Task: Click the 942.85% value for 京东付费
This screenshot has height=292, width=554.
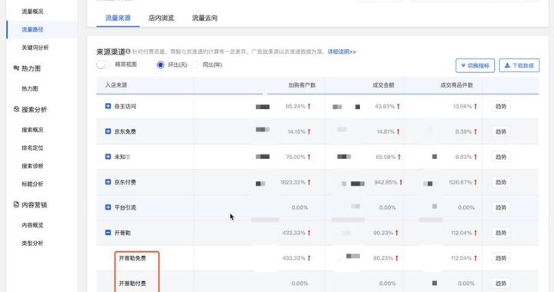Action: pyautogui.click(x=385, y=182)
